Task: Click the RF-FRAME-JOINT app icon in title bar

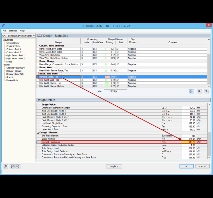Action: pyautogui.click(x=3, y=26)
